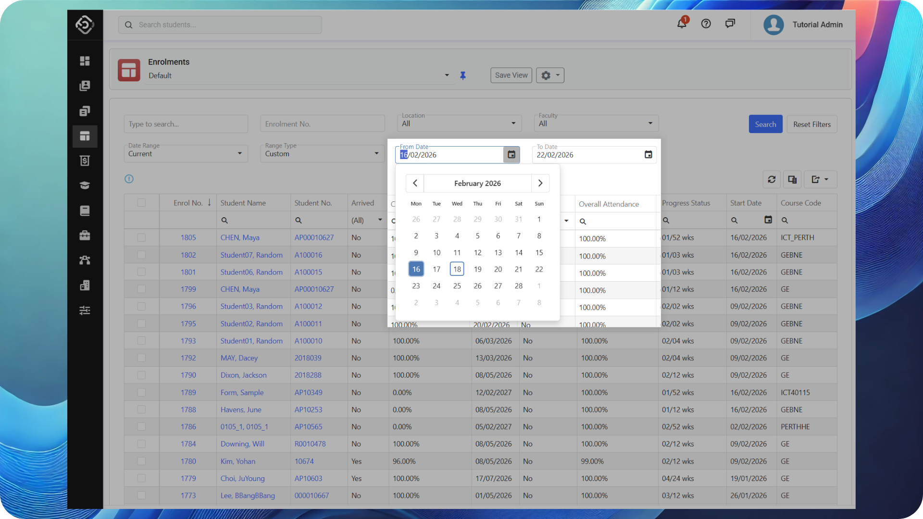Select checkbox for enrolment 1792 row
The width and height of the screenshot is (923, 519).
(x=141, y=358)
